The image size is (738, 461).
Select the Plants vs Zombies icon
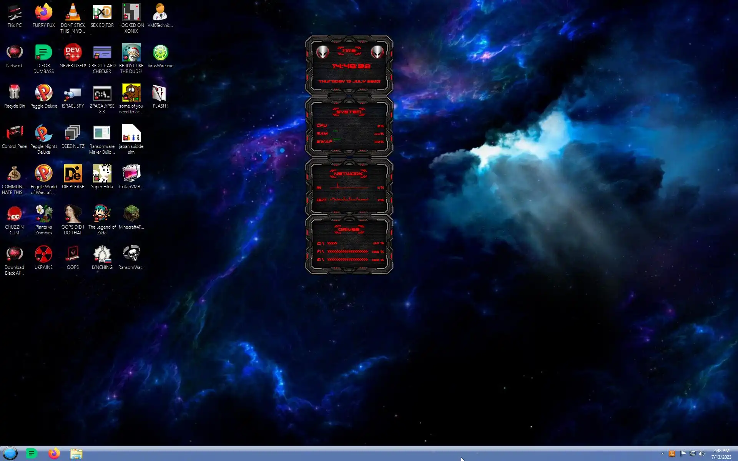click(x=43, y=214)
